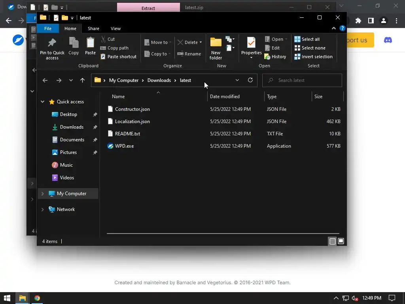The image size is (405, 304).
Task: Open Explorer help icon
Action: (342, 28)
